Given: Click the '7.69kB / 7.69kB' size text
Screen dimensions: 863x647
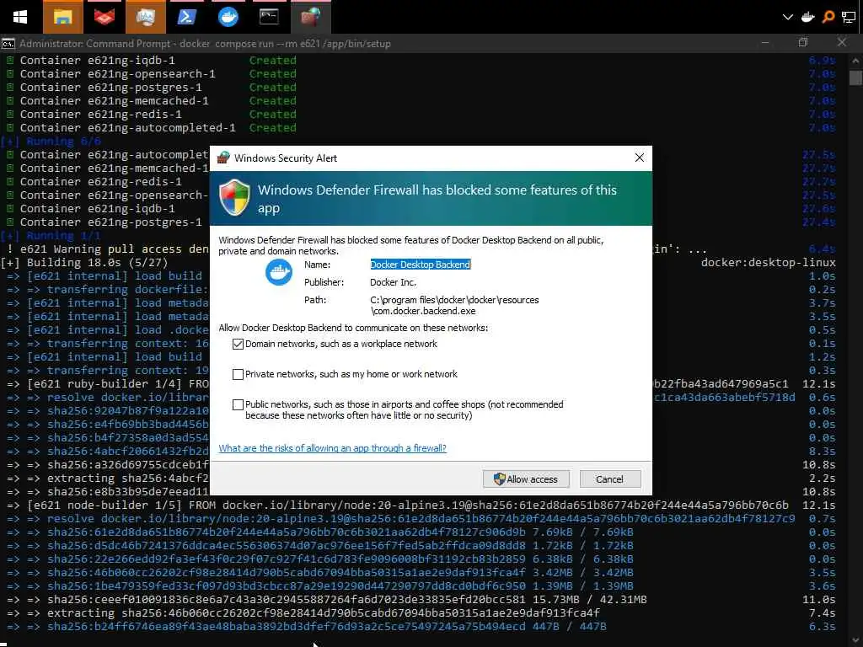Looking at the screenshot, I should pyautogui.click(x=582, y=532).
